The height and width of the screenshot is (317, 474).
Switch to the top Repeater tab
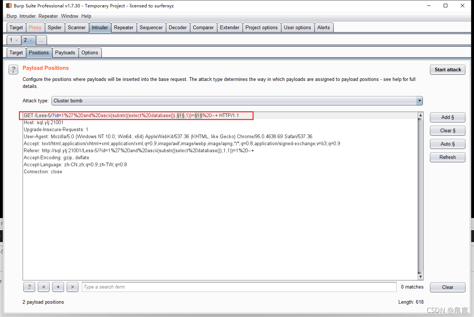coord(124,27)
